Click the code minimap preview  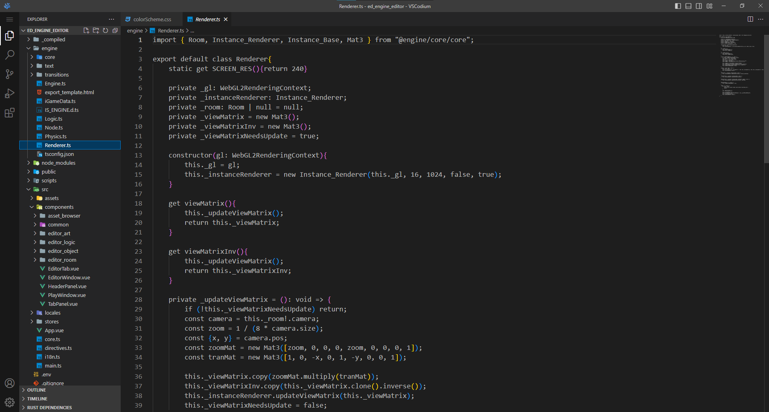pyautogui.click(x=741, y=66)
